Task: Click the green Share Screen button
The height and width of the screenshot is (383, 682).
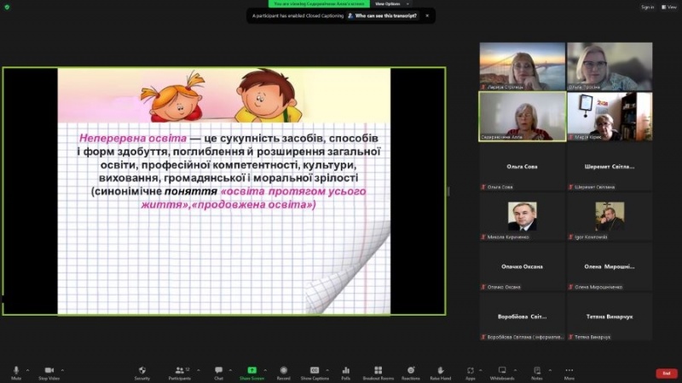Action: pyautogui.click(x=251, y=372)
